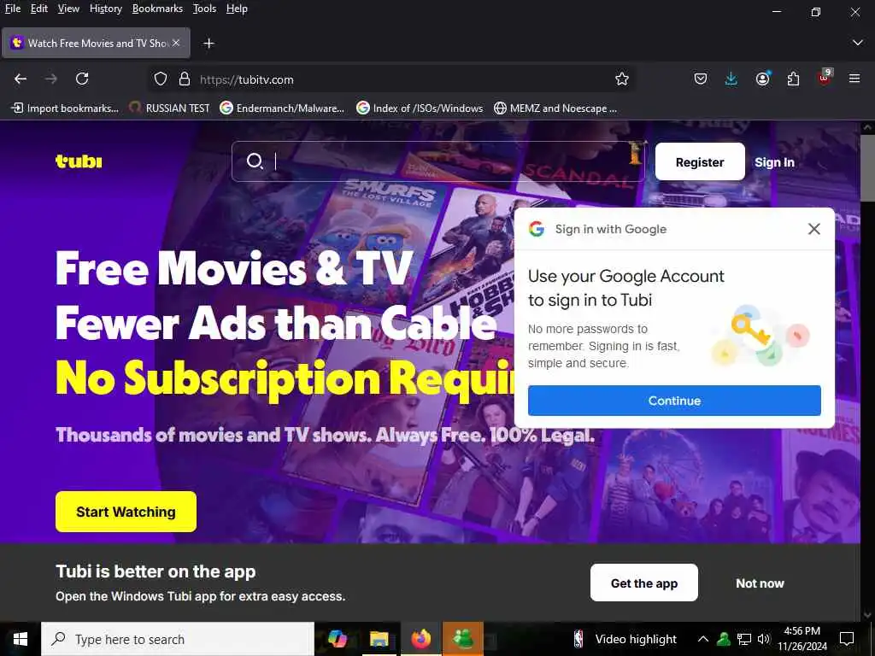Click the Firefox taskbar icon

[x=420, y=639]
